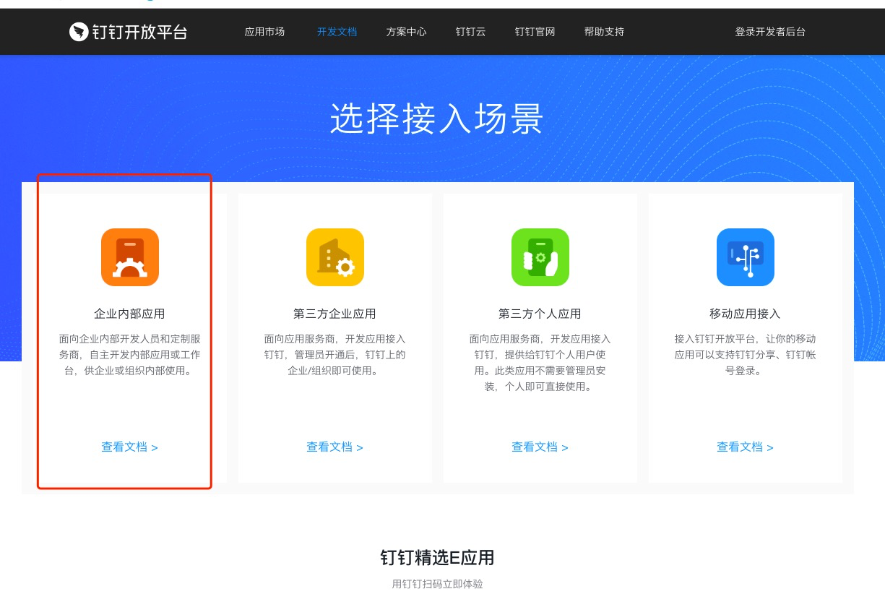Click the 移动应用接入 description paragraph
Screen dimensions: 885x602
[746, 355]
